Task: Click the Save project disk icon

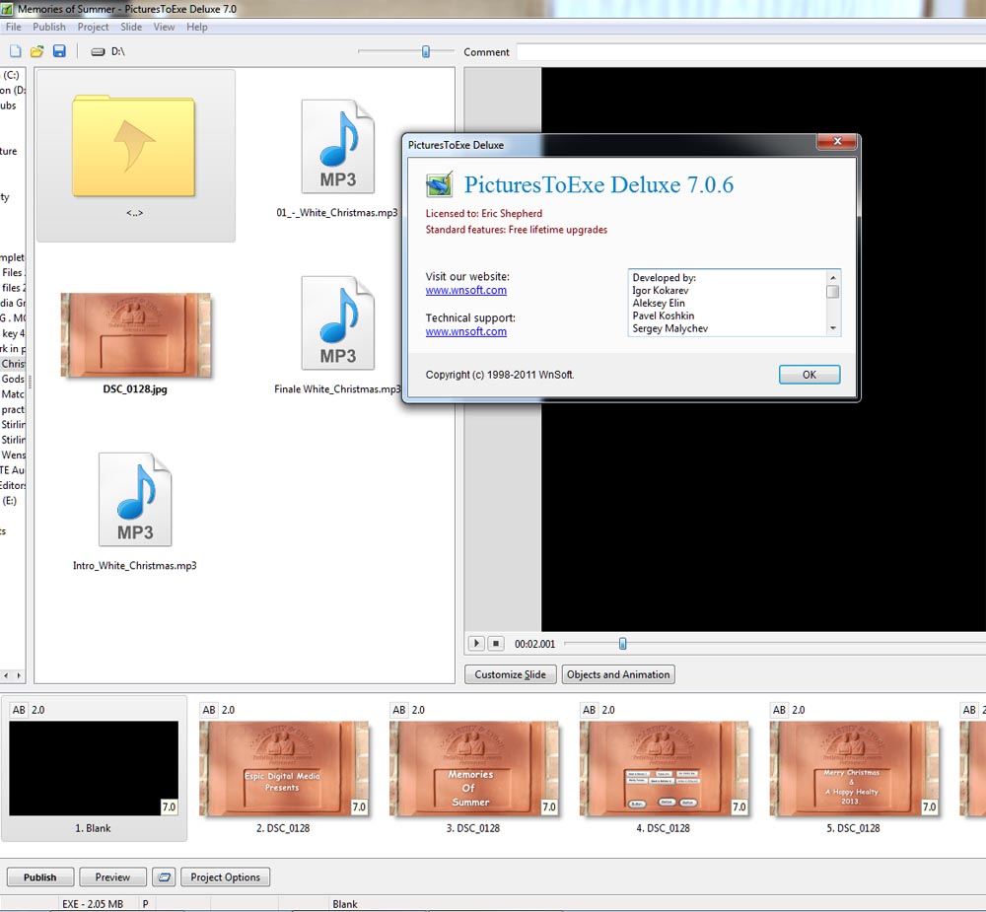Action: click(59, 51)
